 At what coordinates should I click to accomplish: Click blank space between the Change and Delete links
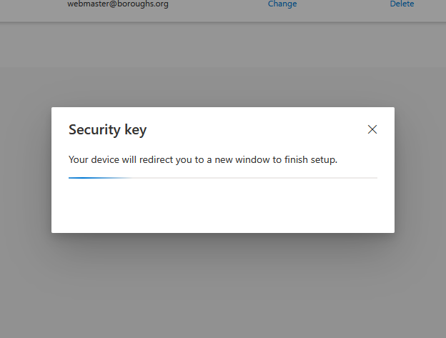click(x=343, y=4)
